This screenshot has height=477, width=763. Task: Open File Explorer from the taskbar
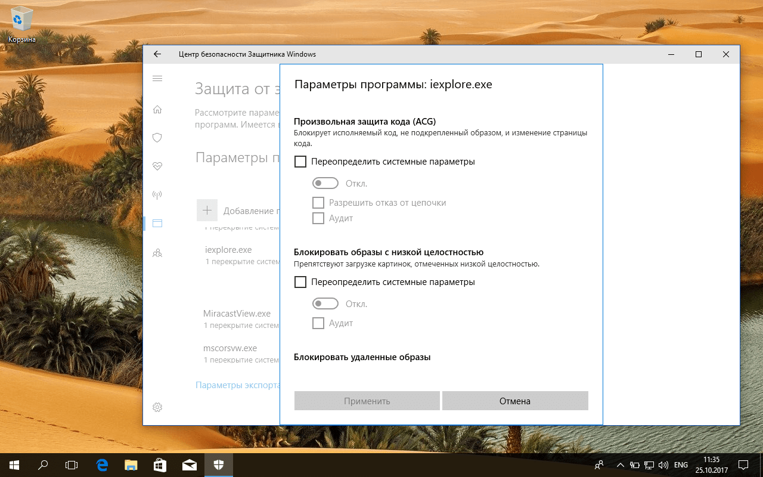[131, 464]
